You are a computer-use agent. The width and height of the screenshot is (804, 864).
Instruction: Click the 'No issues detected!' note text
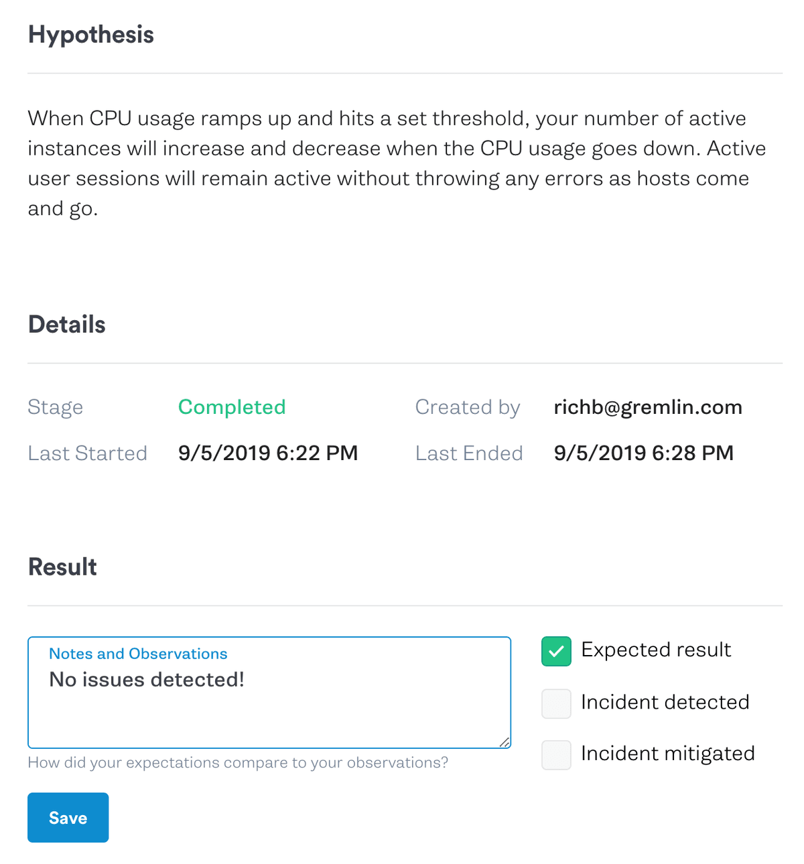click(x=147, y=680)
